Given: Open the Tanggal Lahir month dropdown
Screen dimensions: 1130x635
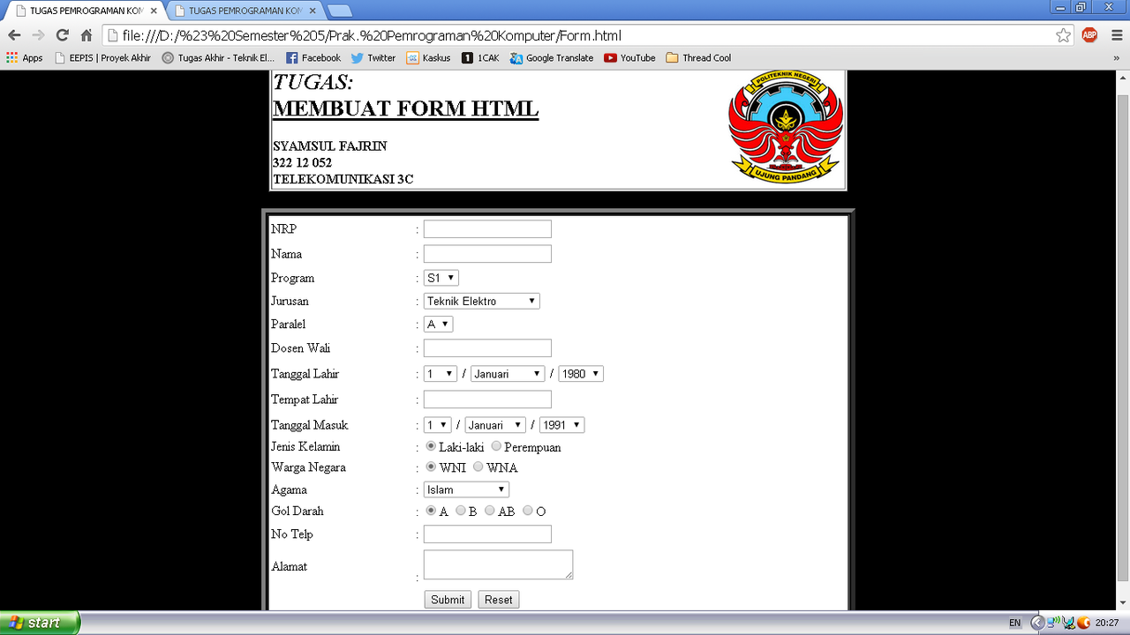Looking at the screenshot, I should tap(508, 374).
